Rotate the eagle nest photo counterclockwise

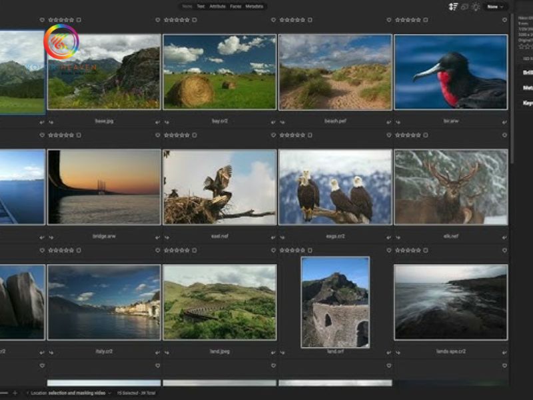click(x=167, y=237)
